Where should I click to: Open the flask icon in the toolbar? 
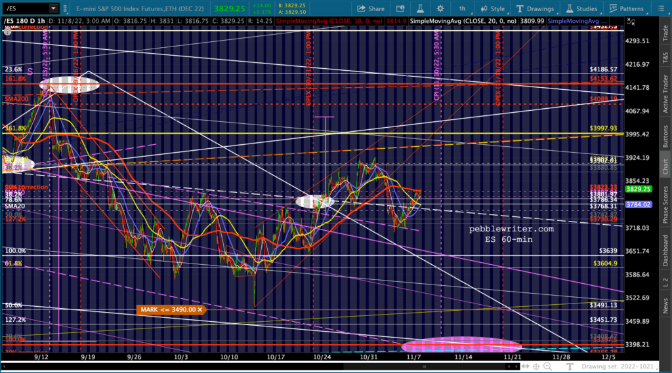421,9
